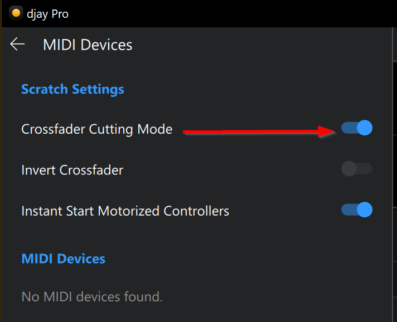This screenshot has width=397, height=322.
Task: Select the Scratch Settings section heading
Action: click(x=72, y=89)
